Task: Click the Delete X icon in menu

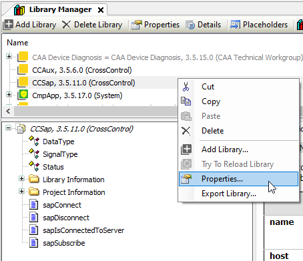Action: coord(186,131)
